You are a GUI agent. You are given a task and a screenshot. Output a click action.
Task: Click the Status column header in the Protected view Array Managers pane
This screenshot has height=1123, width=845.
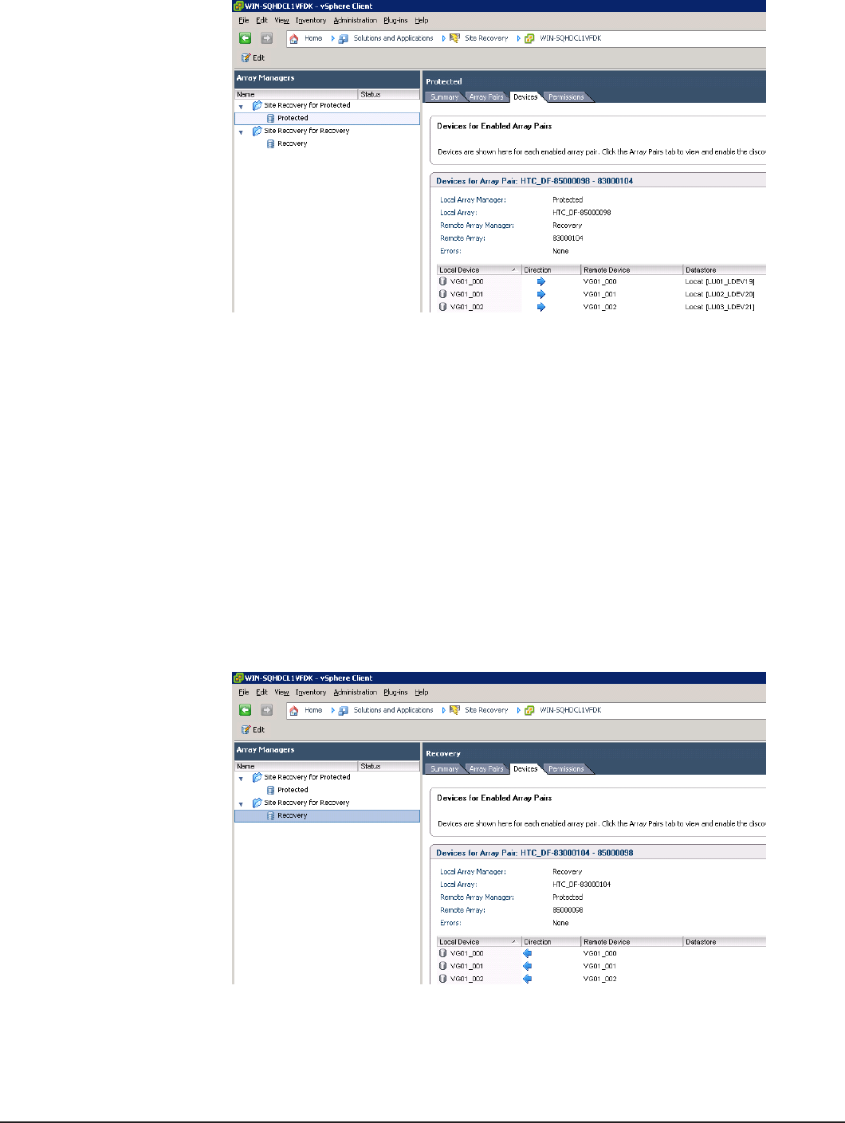(389, 94)
